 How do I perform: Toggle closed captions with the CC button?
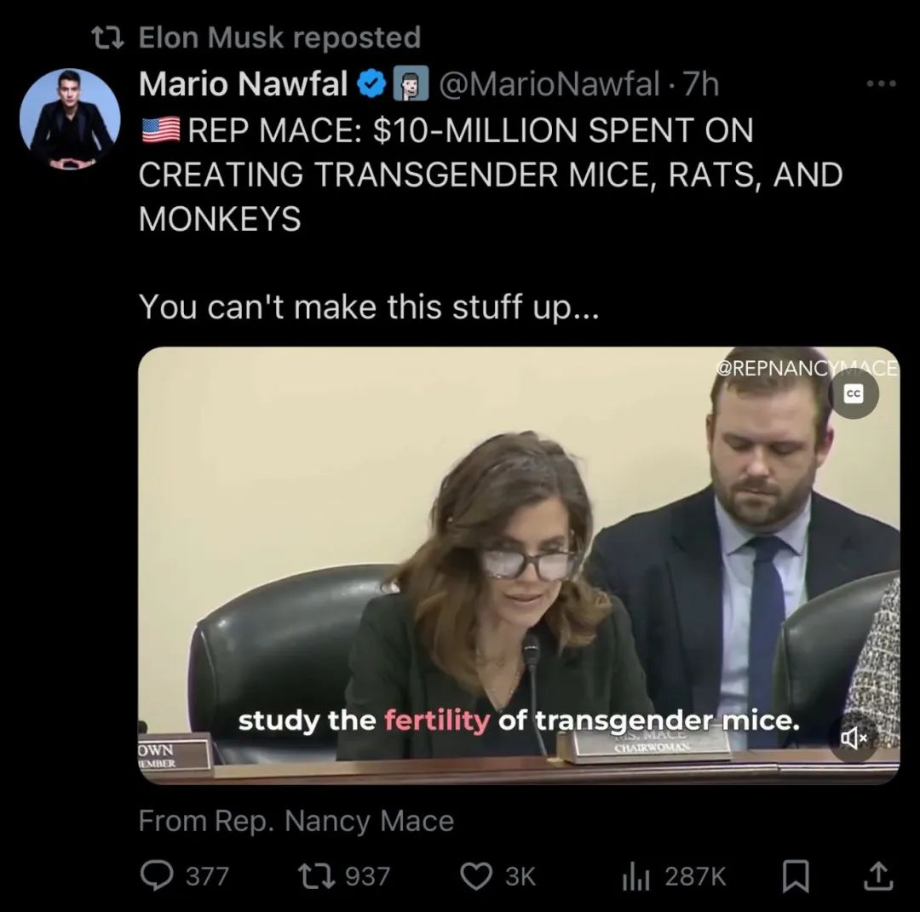pyautogui.click(x=854, y=394)
